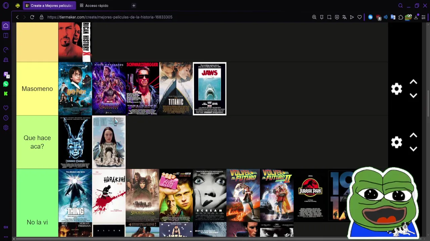Select the Donnie Darko poster

point(75,142)
